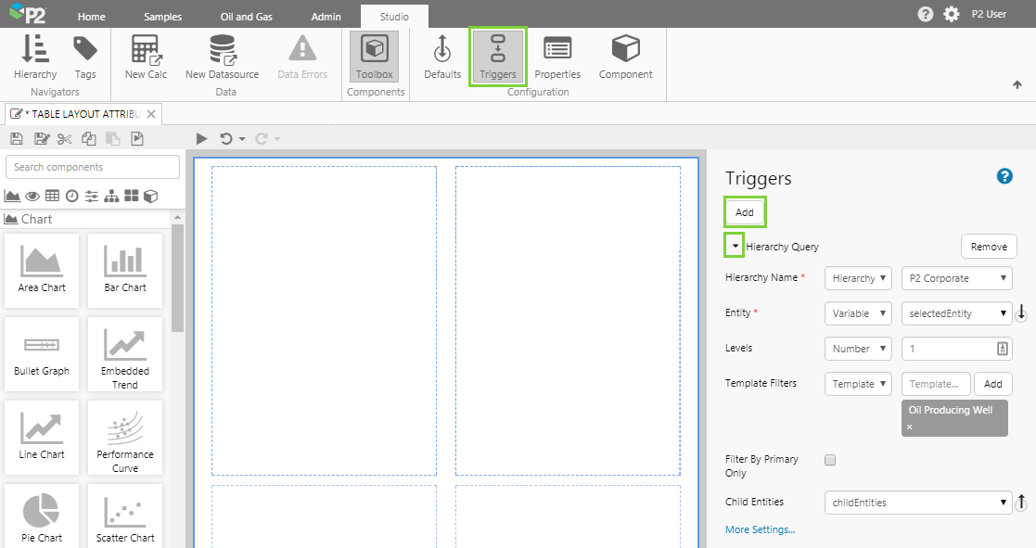This screenshot has width=1036, height=548.
Task: Collapse the Hierarchy Query trigger
Action: pyautogui.click(x=735, y=247)
